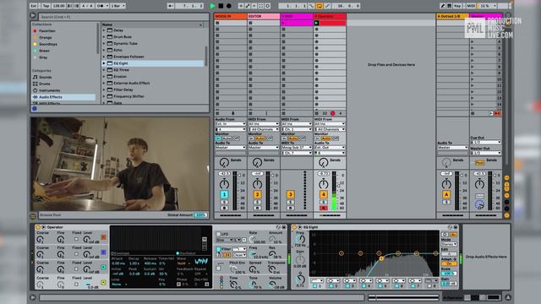Open the Cue Out dropdown

pos(486,143)
